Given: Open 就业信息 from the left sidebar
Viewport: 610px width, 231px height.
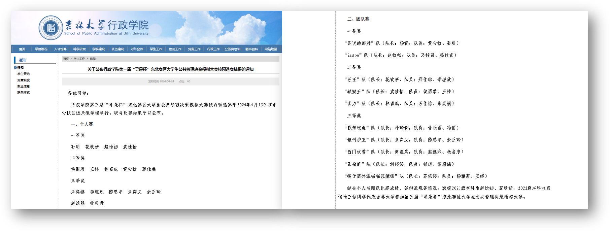Looking at the screenshot, I should coord(24,87).
